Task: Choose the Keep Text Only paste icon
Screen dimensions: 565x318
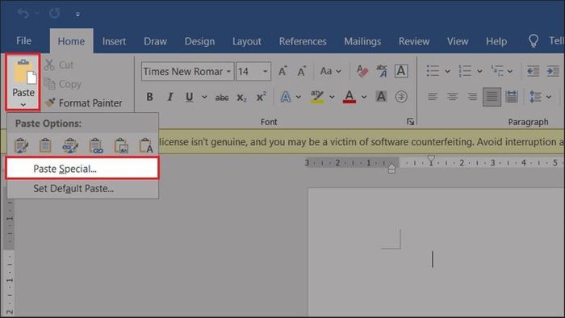Action: click(146, 145)
